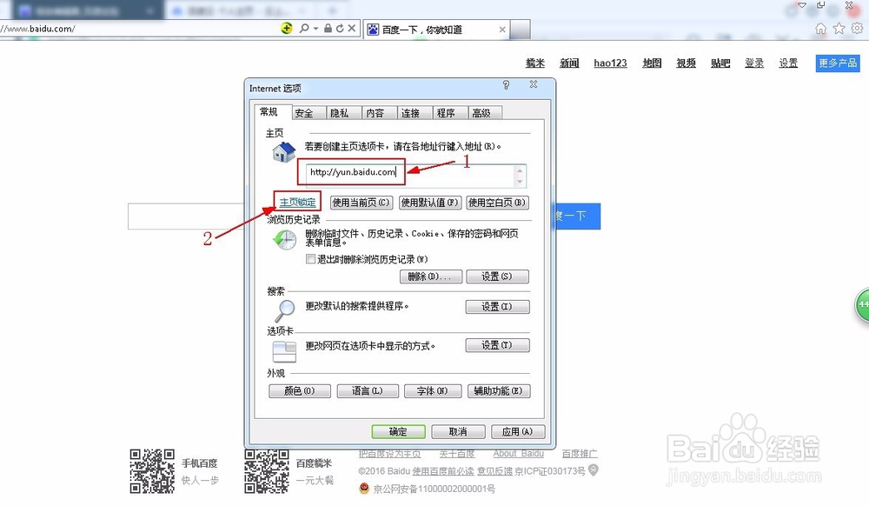Open 语言 appearance button

point(368,391)
